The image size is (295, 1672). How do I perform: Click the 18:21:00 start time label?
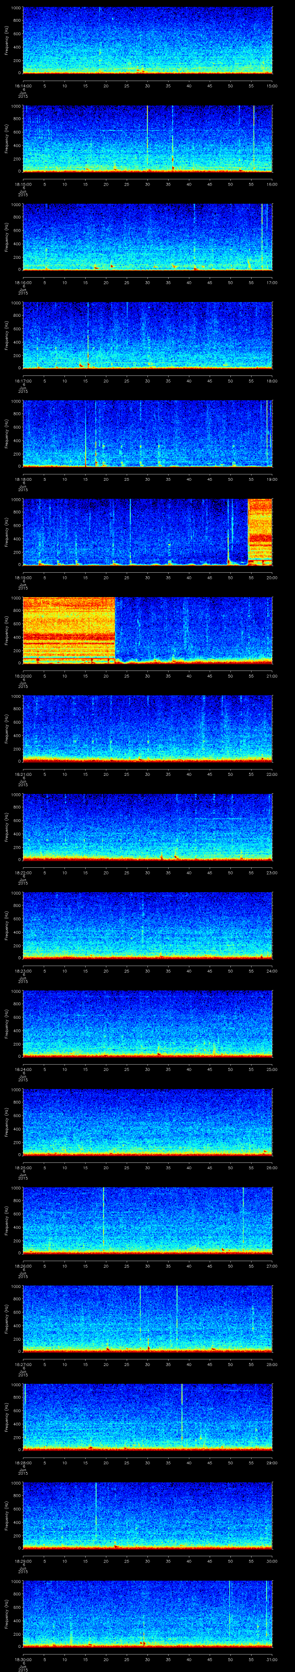23,774
